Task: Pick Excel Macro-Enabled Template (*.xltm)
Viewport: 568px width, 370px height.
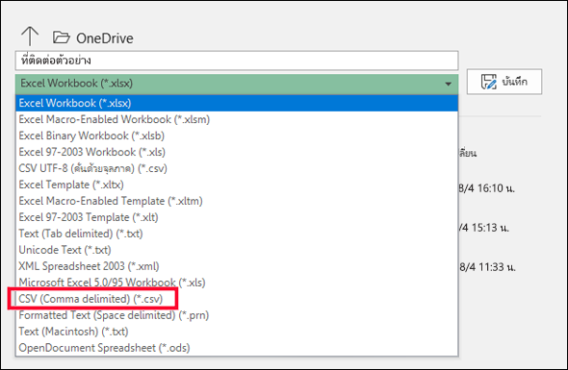Action: pyautogui.click(x=237, y=201)
